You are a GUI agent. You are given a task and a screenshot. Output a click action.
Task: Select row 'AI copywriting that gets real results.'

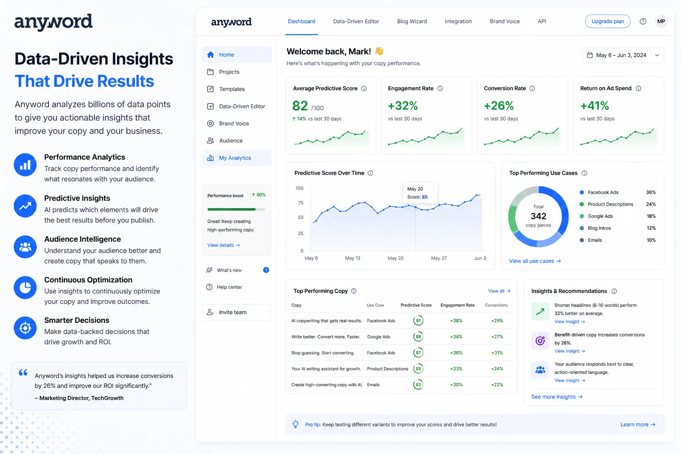tap(401, 321)
